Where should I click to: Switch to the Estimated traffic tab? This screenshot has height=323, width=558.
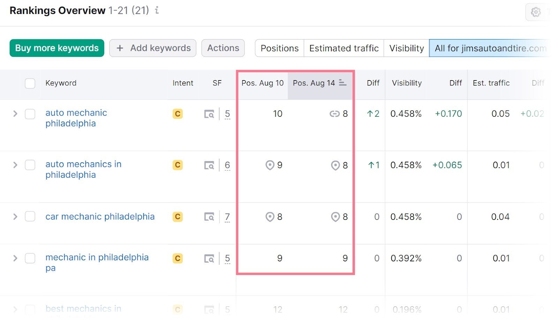click(x=344, y=48)
